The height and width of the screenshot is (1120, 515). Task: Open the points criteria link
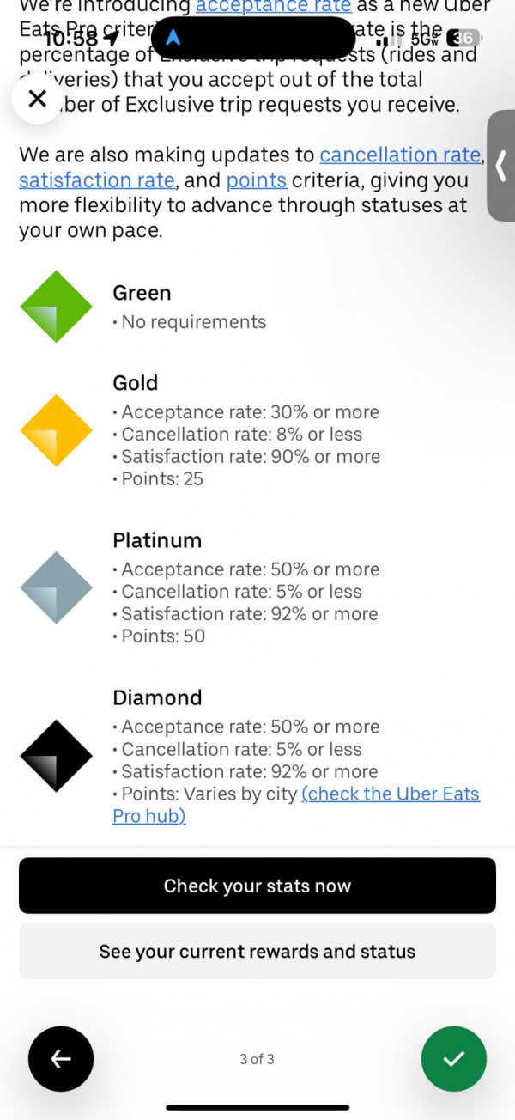[256, 180]
